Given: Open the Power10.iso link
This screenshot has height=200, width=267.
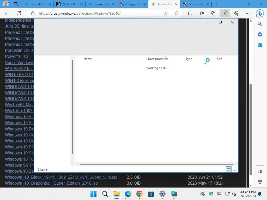Looking at the screenshot, I should [16, 56].
